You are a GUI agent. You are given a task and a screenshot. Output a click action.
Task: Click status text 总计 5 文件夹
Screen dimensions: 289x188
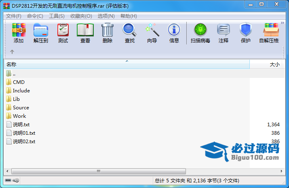170,181
